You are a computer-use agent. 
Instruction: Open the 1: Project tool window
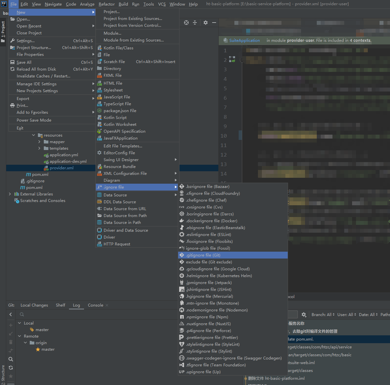3,32
